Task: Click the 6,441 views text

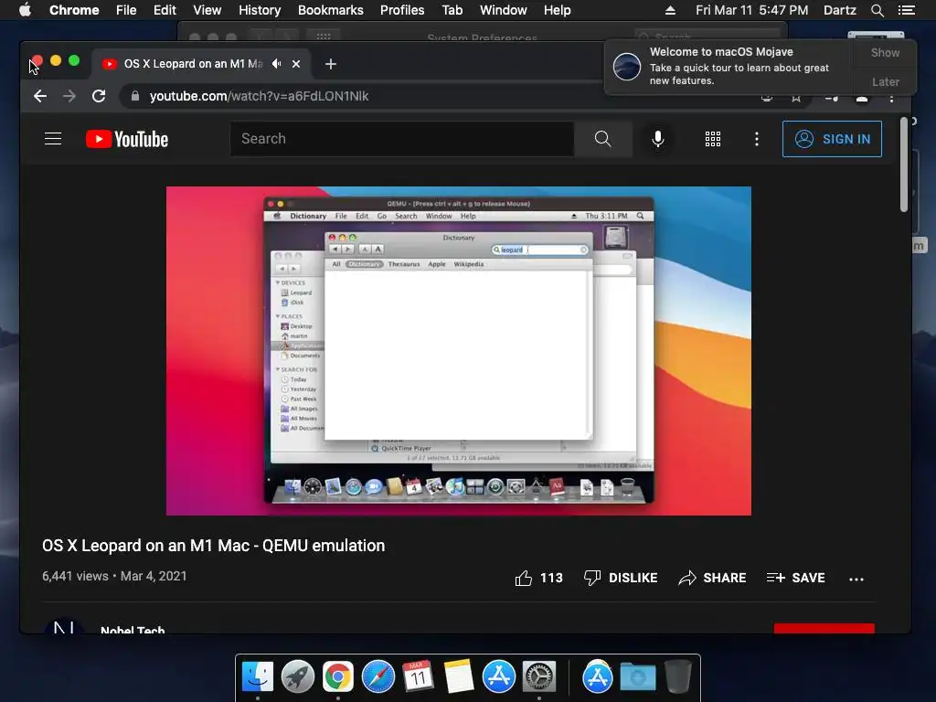Action: [x=75, y=576]
